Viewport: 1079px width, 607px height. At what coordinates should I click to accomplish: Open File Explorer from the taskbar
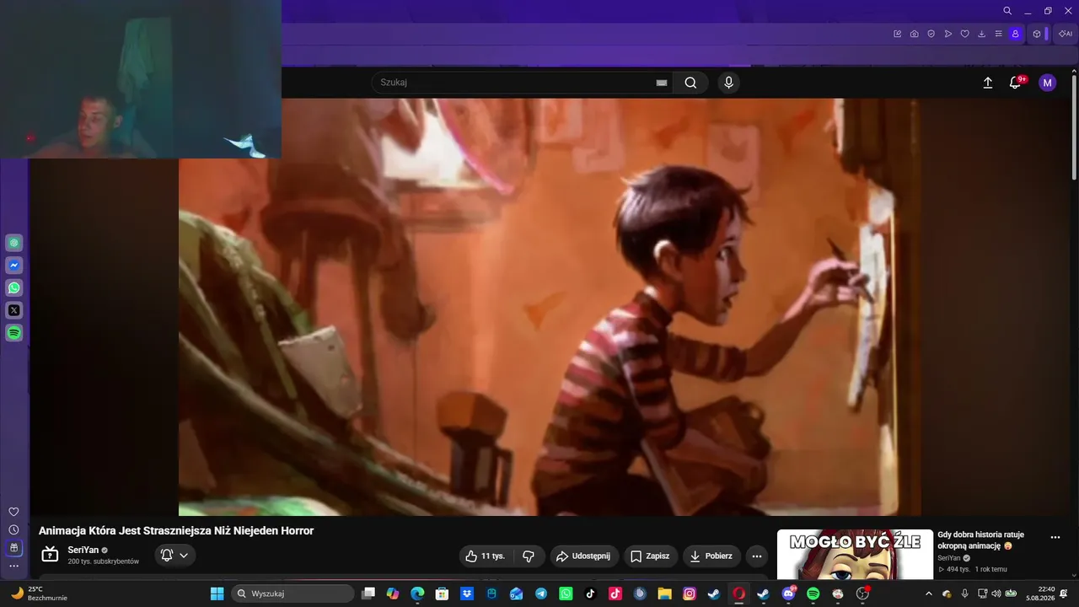pos(664,594)
